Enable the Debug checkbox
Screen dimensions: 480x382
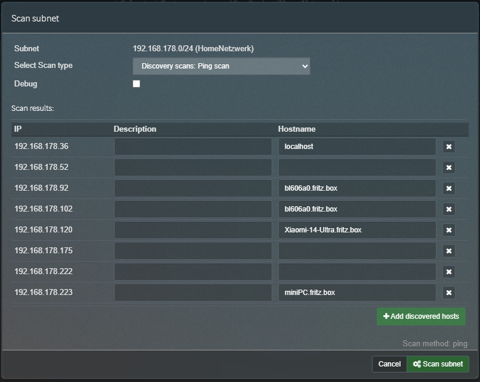tap(136, 84)
